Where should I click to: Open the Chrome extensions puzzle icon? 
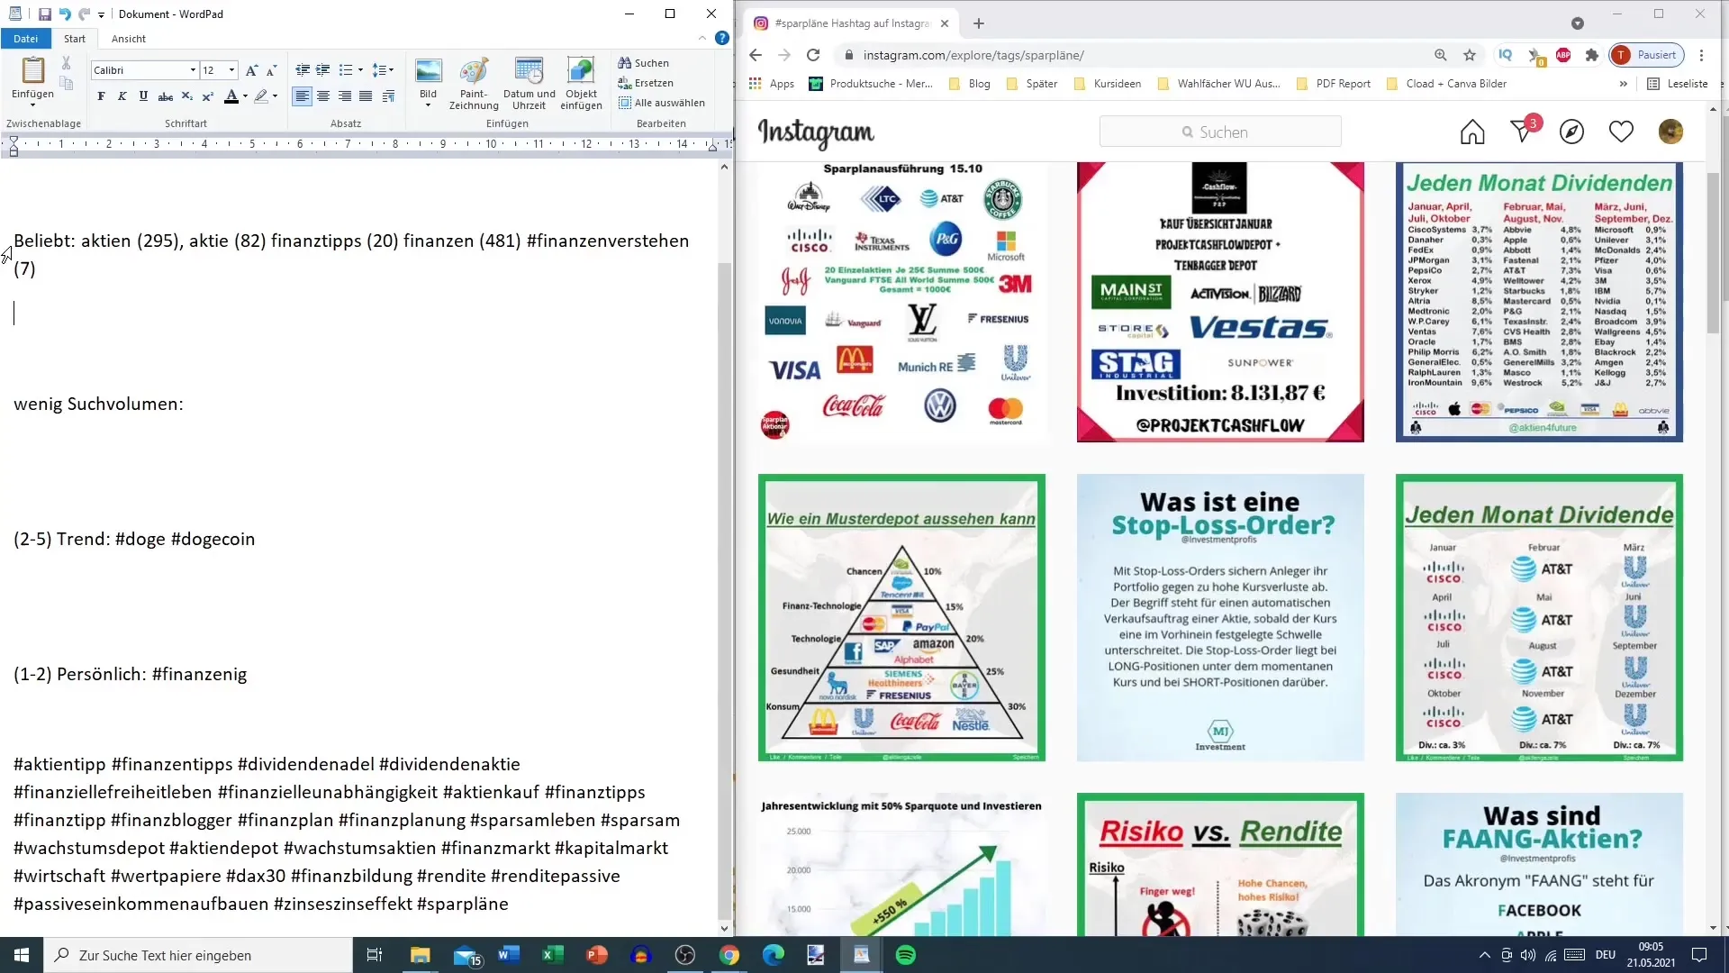[1591, 55]
